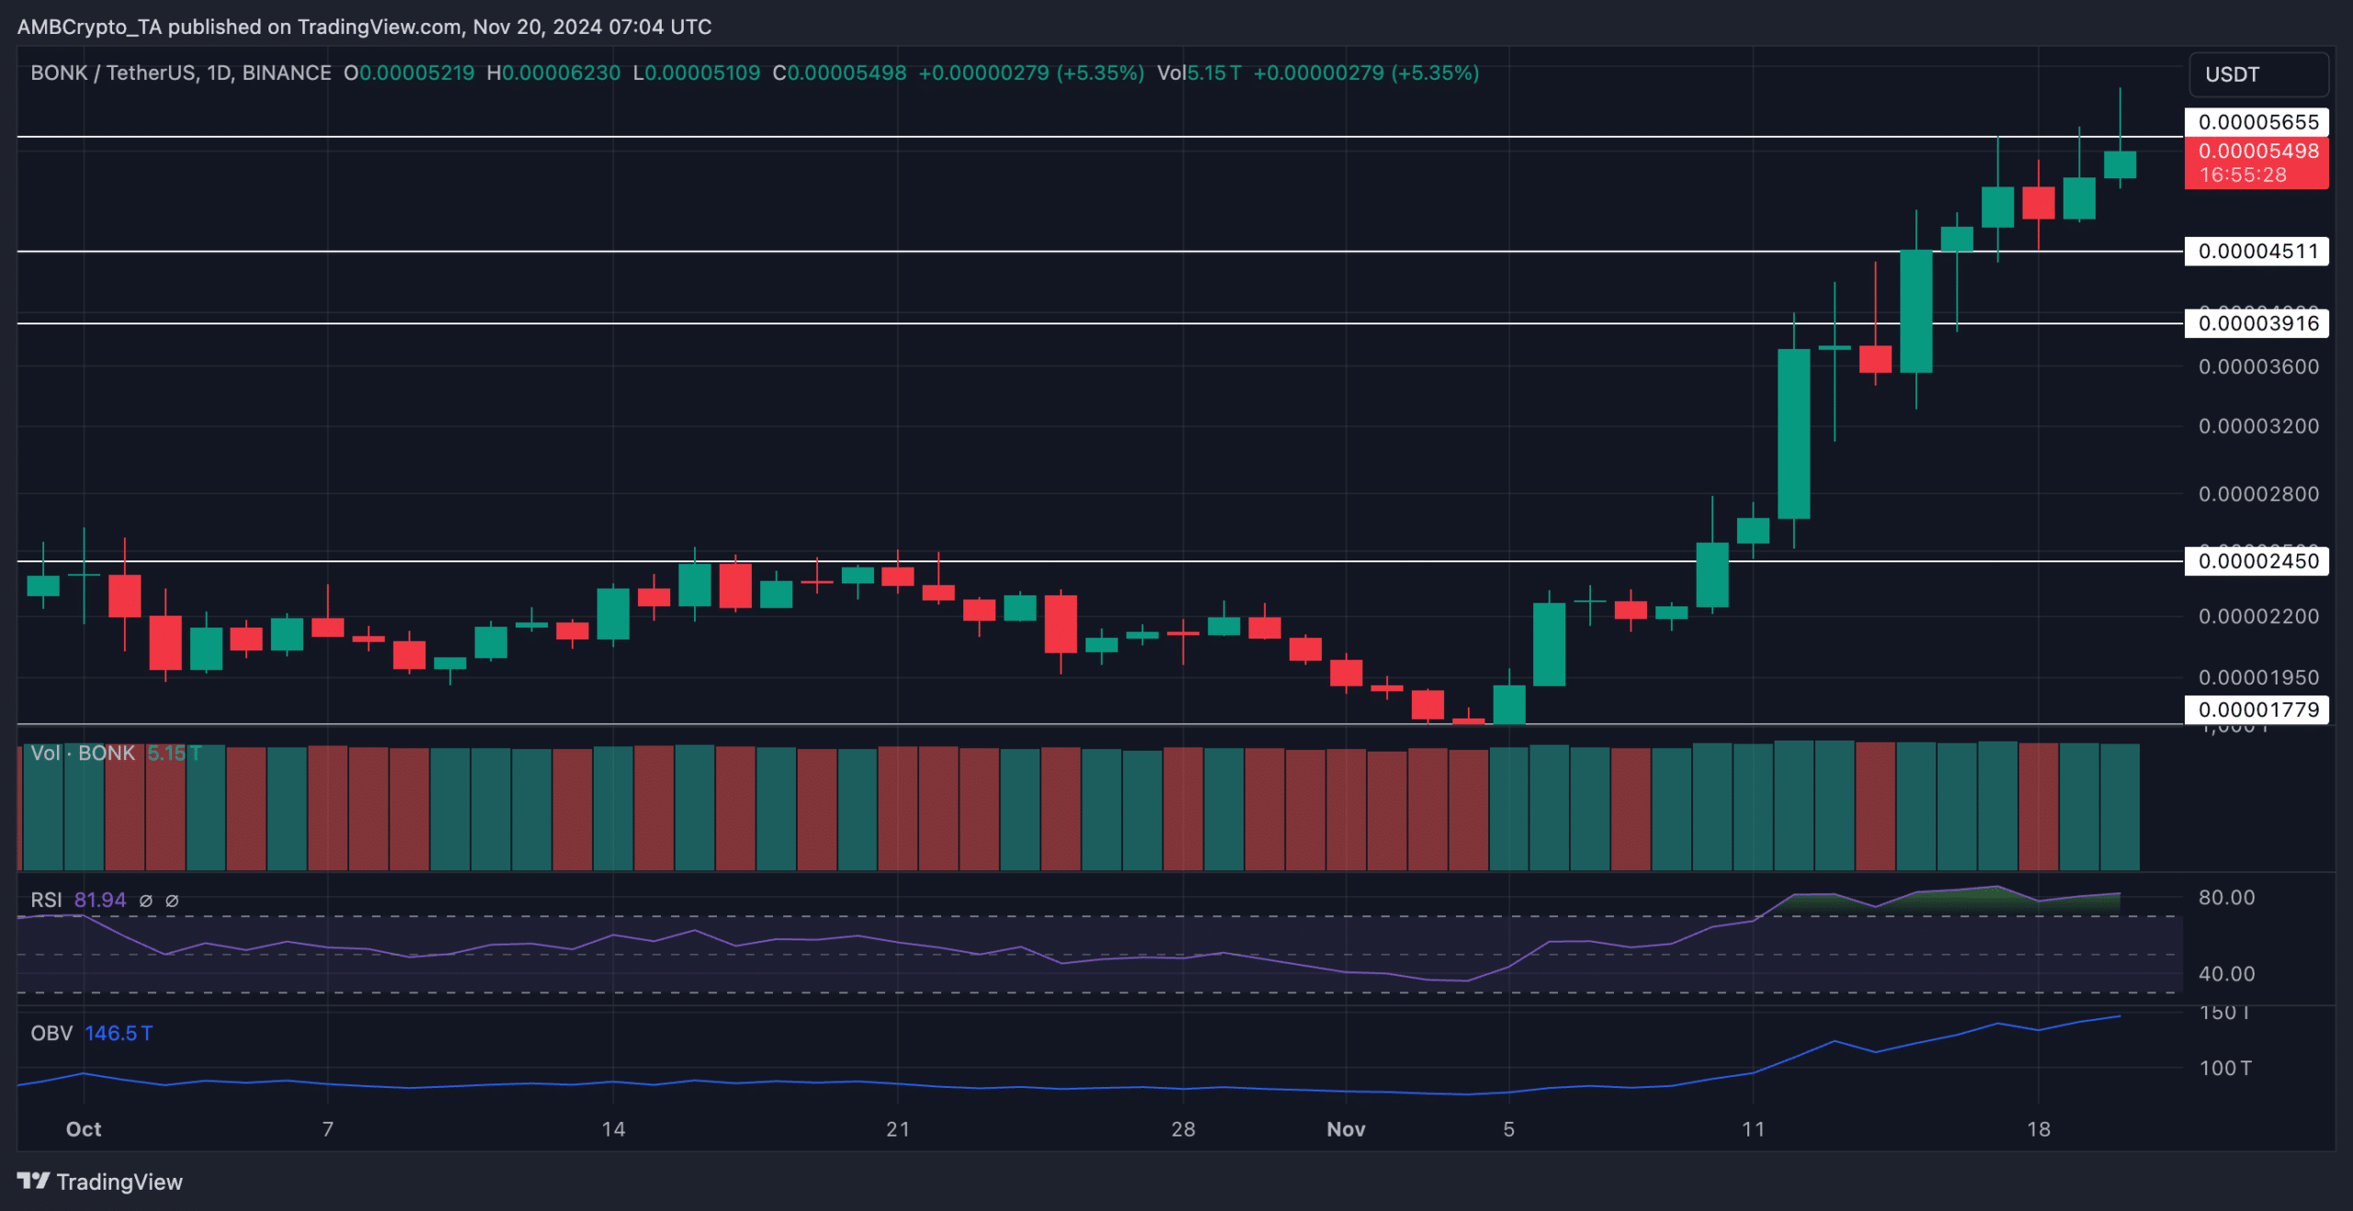
Task: Click the low price L0.00005109 value
Action: pyautogui.click(x=697, y=73)
